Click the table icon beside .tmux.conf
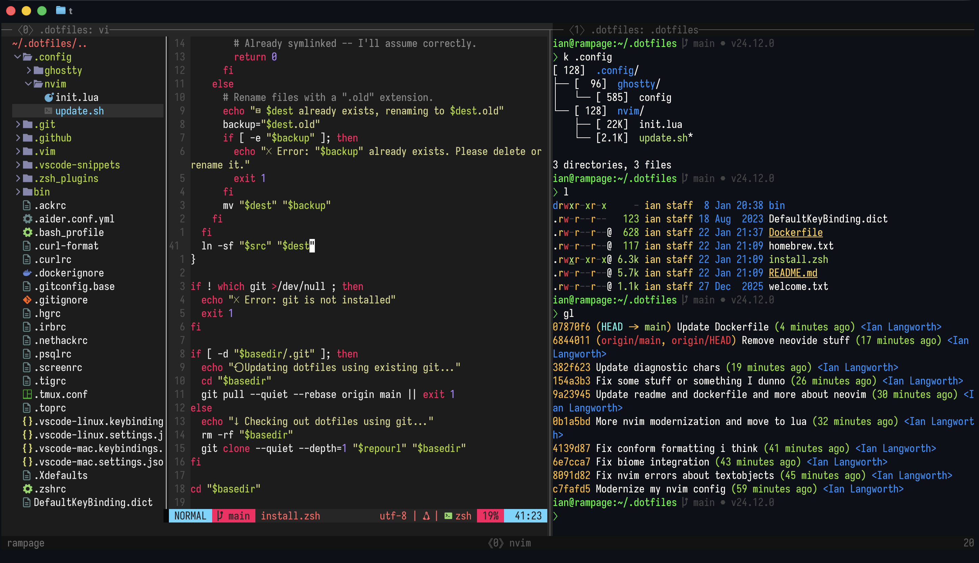This screenshot has width=979, height=563. [27, 394]
